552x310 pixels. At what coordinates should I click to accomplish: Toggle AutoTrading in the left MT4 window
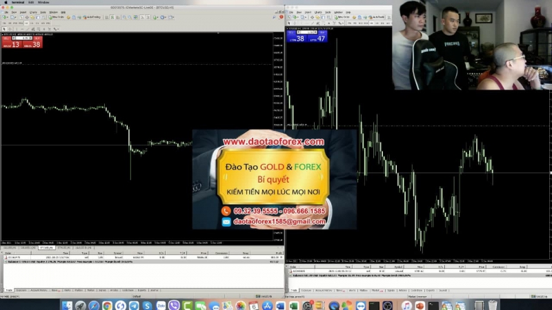coord(92,17)
